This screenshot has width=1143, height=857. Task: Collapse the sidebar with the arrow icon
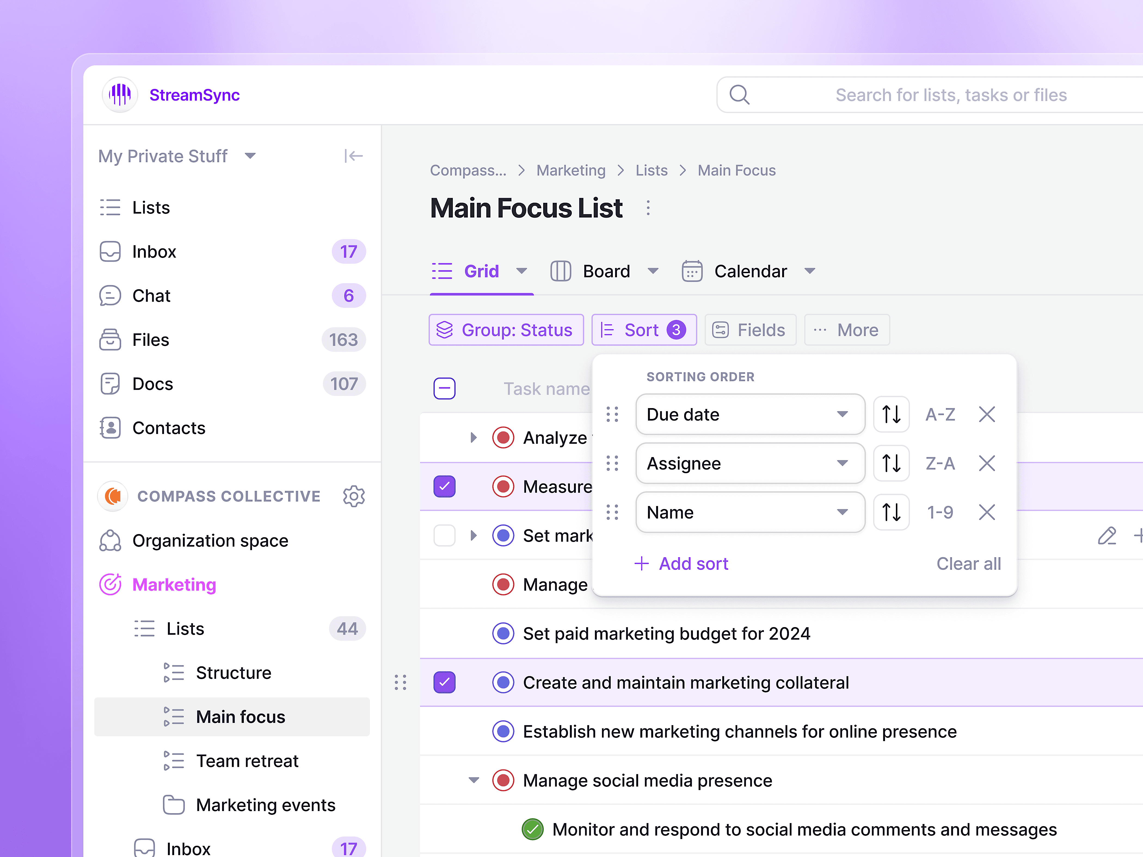[354, 156]
